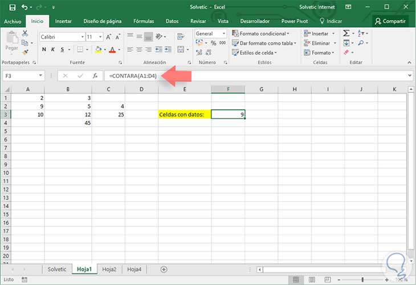The width and height of the screenshot is (416, 285).
Task: Move the zoom slider handle
Action: coord(362,279)
